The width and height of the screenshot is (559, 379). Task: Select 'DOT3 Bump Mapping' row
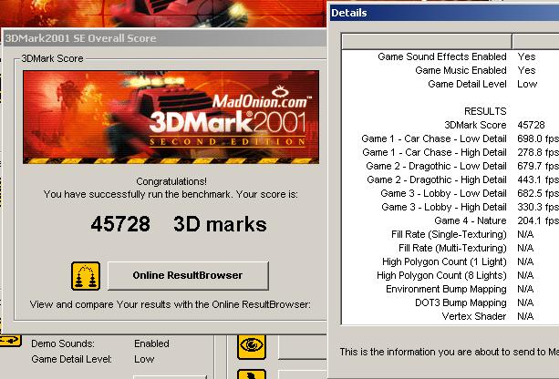click(450, 302)
